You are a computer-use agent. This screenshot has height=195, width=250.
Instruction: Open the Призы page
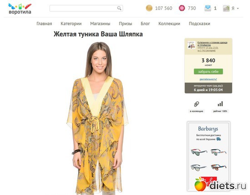[x=125, y=24]
